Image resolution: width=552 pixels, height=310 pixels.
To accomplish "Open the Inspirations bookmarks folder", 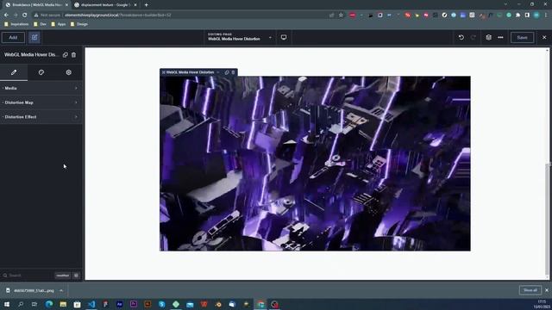I will coord(16,24).
